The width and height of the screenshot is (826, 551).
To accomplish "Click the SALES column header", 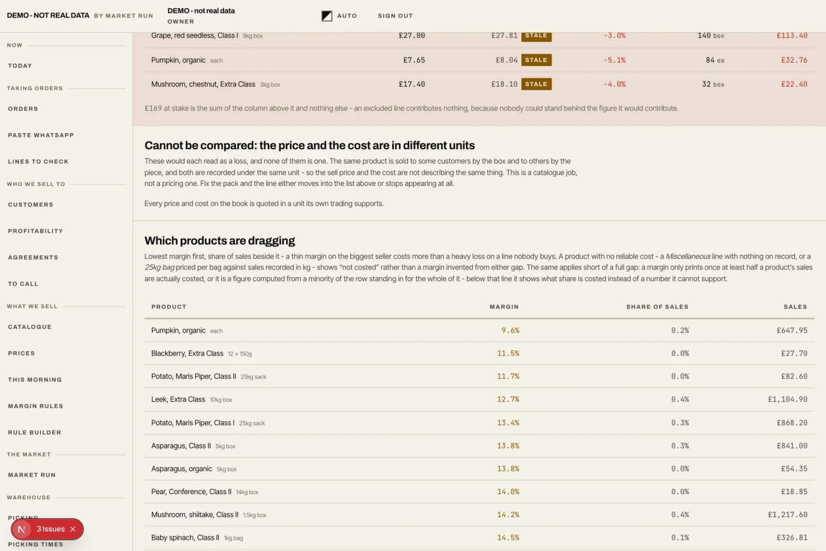I will 795,307.
